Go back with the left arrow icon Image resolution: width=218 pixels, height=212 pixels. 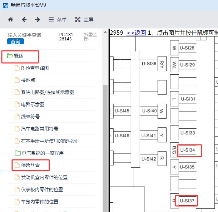click(24, 20)
